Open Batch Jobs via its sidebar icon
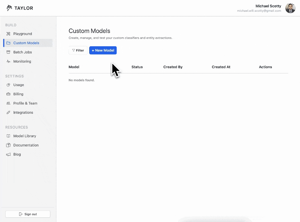 tap(8, 52)
